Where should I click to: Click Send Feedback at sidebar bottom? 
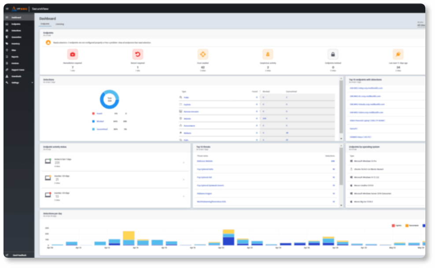(19, 255)
